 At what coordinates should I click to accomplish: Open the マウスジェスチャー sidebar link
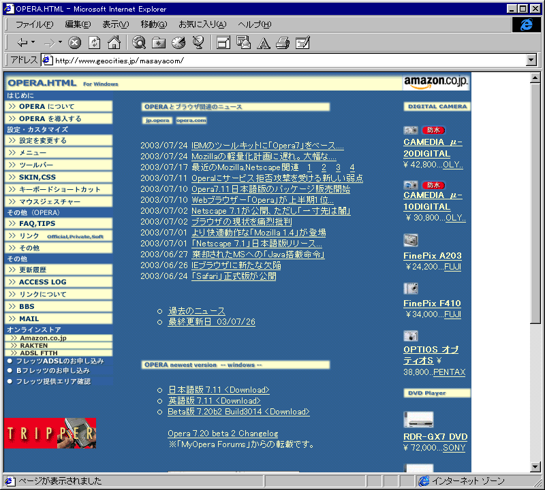[x=59, y=201]
